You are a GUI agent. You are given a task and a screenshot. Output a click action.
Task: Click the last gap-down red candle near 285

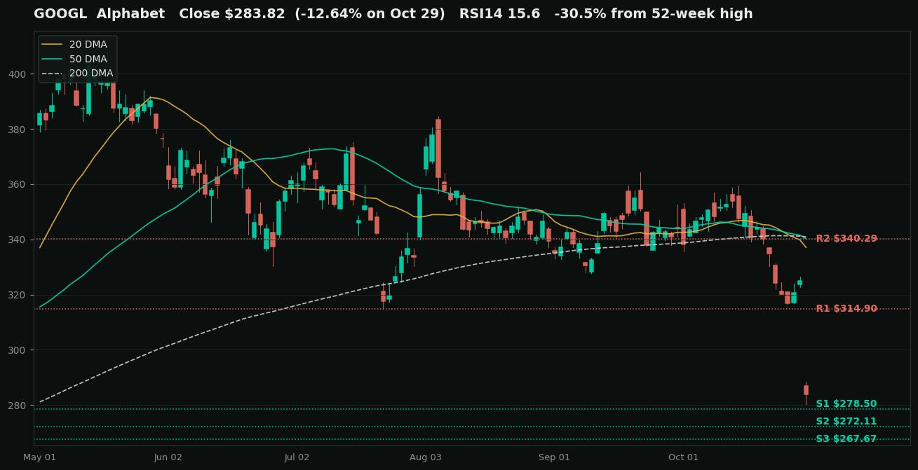point(806,391)
